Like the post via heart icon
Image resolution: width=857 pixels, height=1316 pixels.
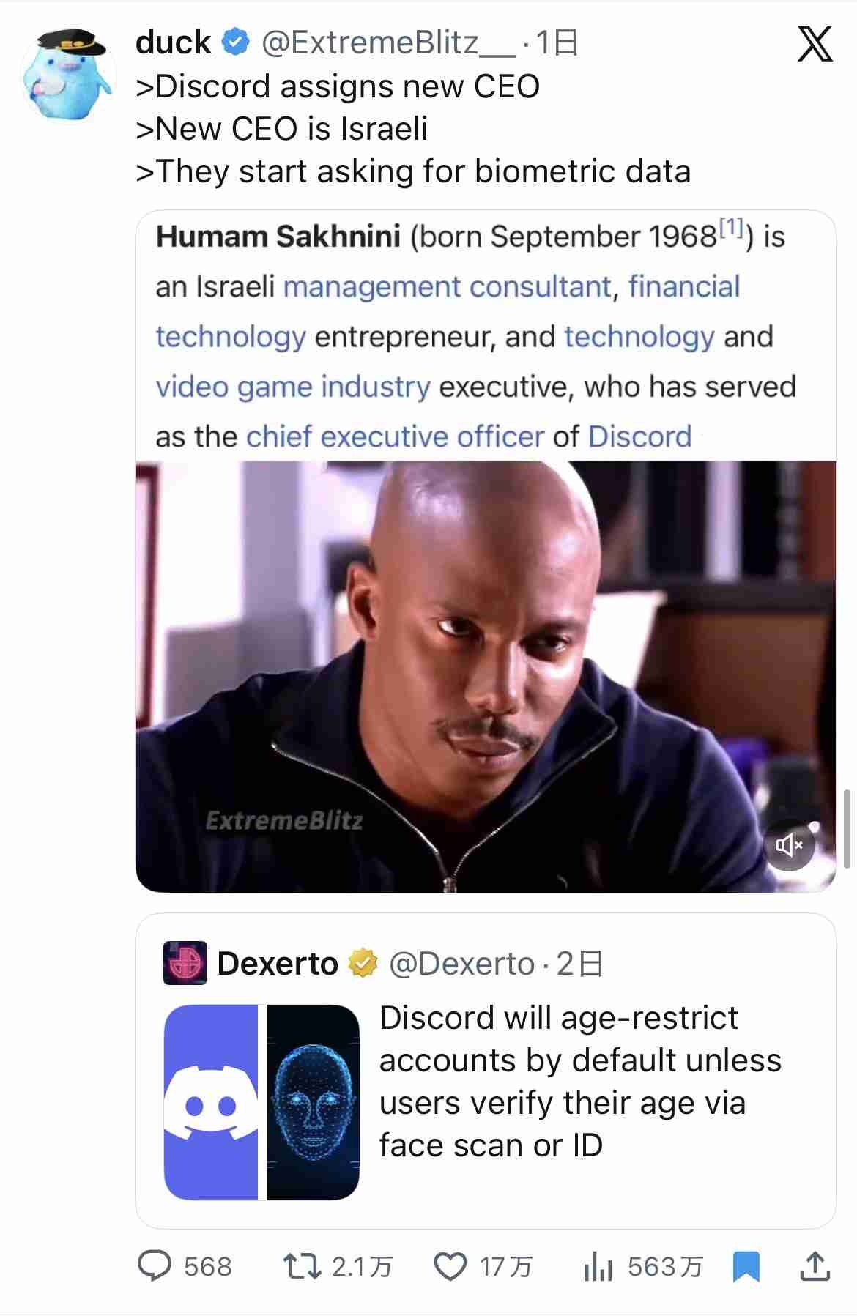click(x=450, y=1266)
